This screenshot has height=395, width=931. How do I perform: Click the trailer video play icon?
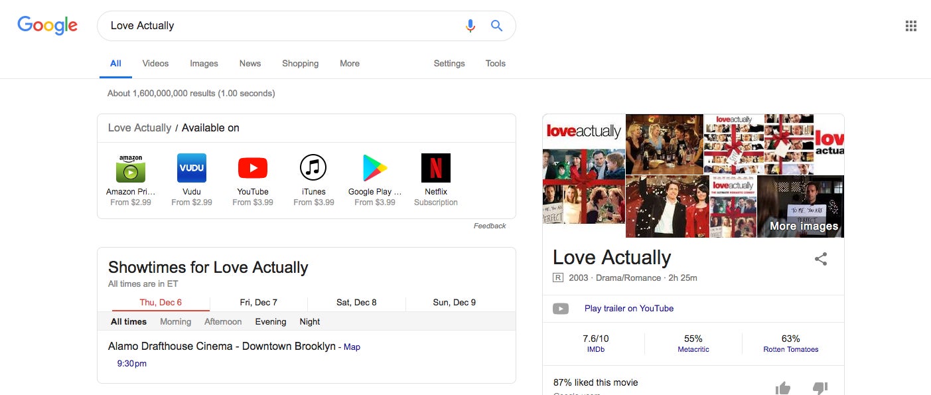561,309
